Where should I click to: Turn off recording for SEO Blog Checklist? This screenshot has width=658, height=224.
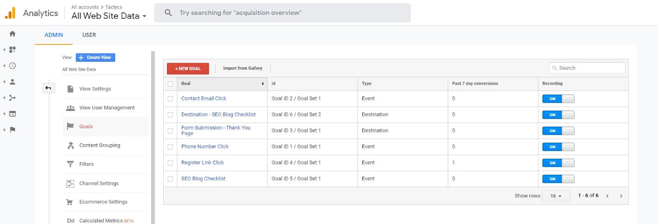[x=558, y=179]
